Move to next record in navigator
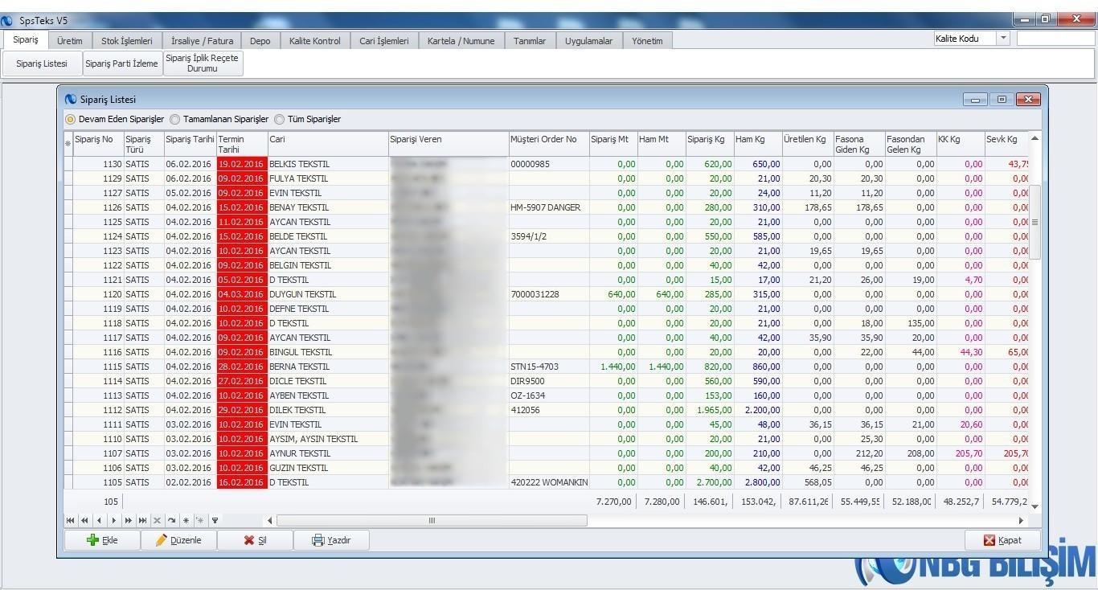This screenshot has width=1098, height=590. 113,520
